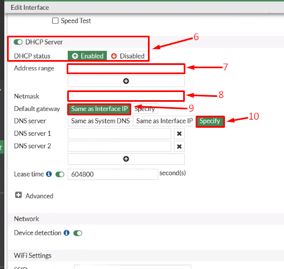Expand the Advanced section
Screen dimensions: 284x269
pyautogui.click(x=18, y=195)
